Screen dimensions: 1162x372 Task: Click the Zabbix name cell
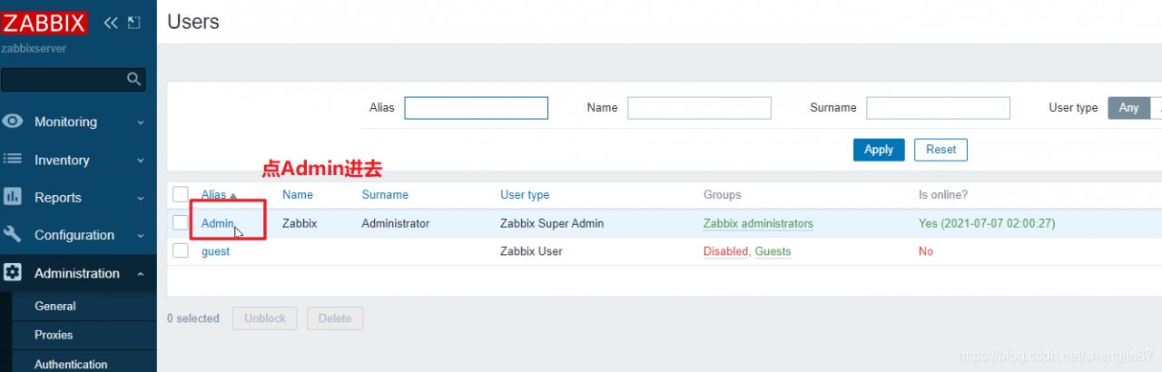tap(300, 223)
